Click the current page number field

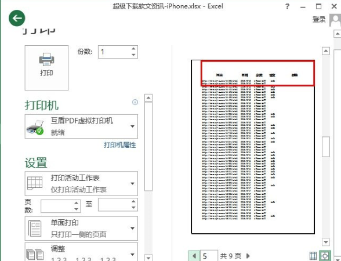click(209, 256)
